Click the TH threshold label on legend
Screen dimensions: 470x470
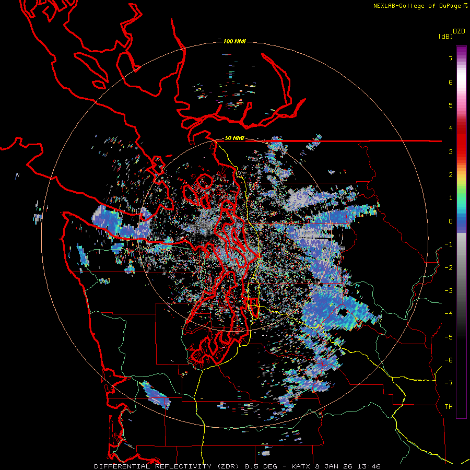(x=449, y=407)
